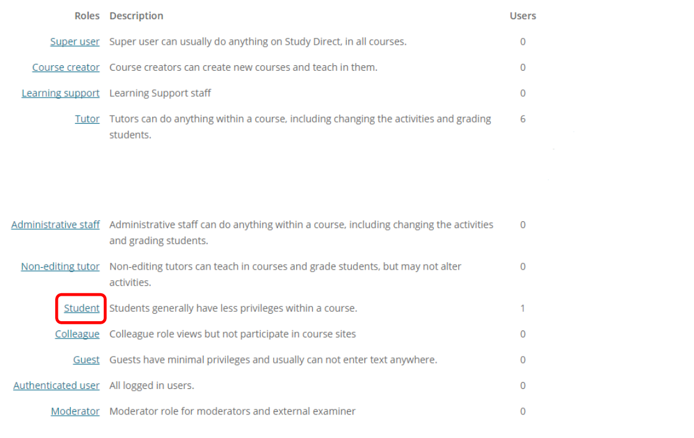The image size is (694, 438).
Task: Open the Super user role link
Action: coord(74,42)
